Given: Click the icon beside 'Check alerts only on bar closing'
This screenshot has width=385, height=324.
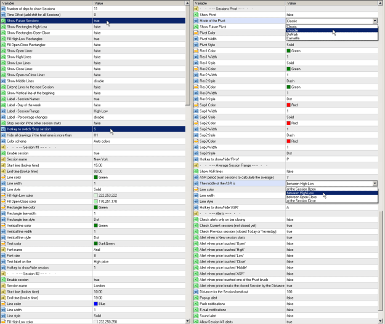Looking at the screenshot, I should tap(196, 219).
